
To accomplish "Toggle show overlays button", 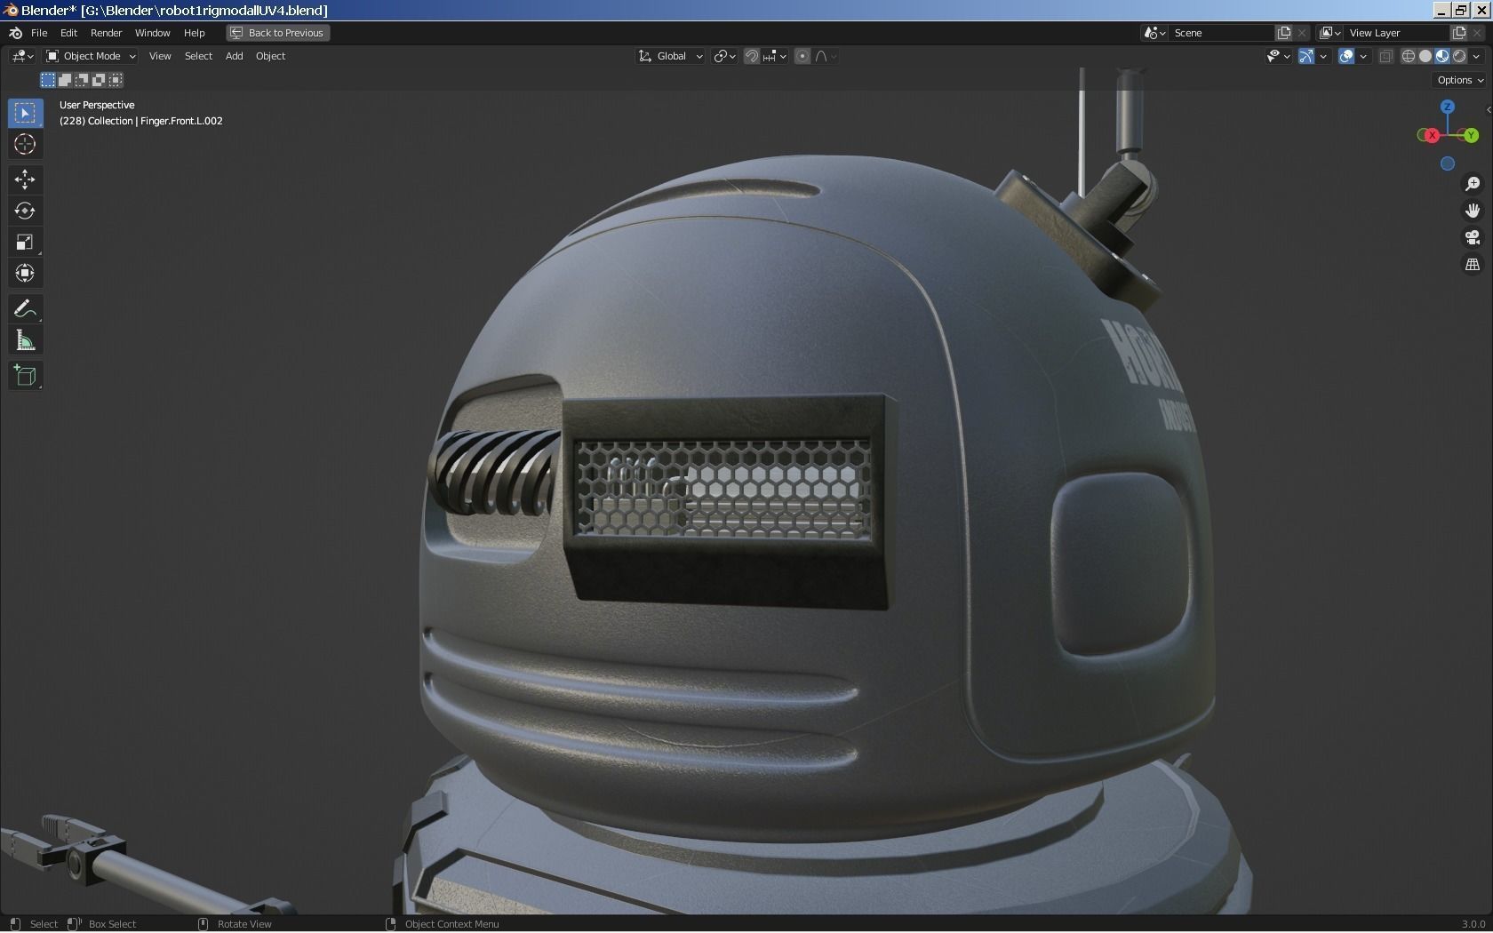I will tap(1346, 56).
